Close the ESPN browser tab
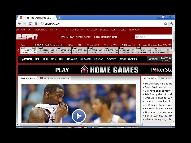This screenshot has height=143, width=191. pos(54,18)
